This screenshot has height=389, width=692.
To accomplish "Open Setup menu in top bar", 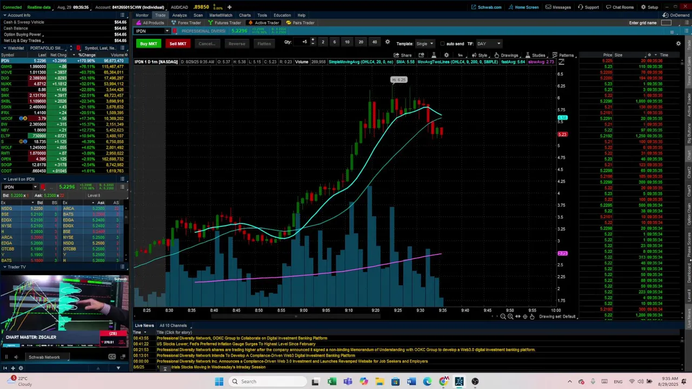I will (x=649, y=7).
